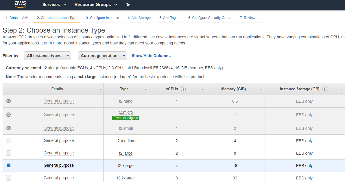Select the t2.medium instance checkbox

(9, 140)
